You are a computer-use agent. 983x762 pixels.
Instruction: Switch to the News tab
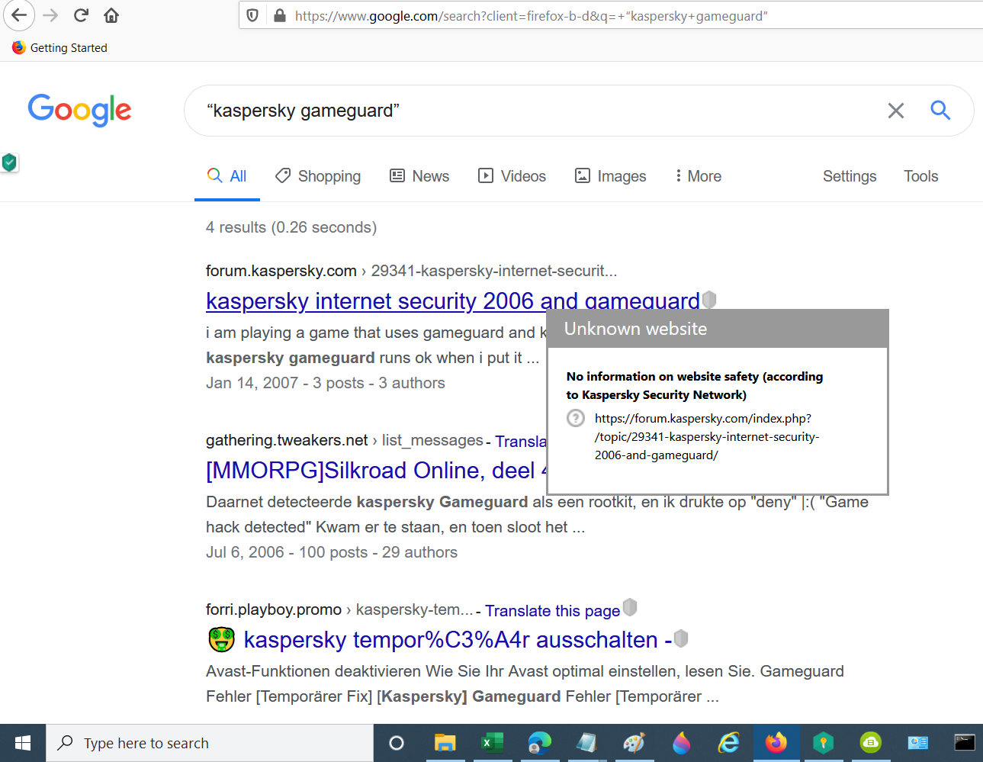point(419,176)
